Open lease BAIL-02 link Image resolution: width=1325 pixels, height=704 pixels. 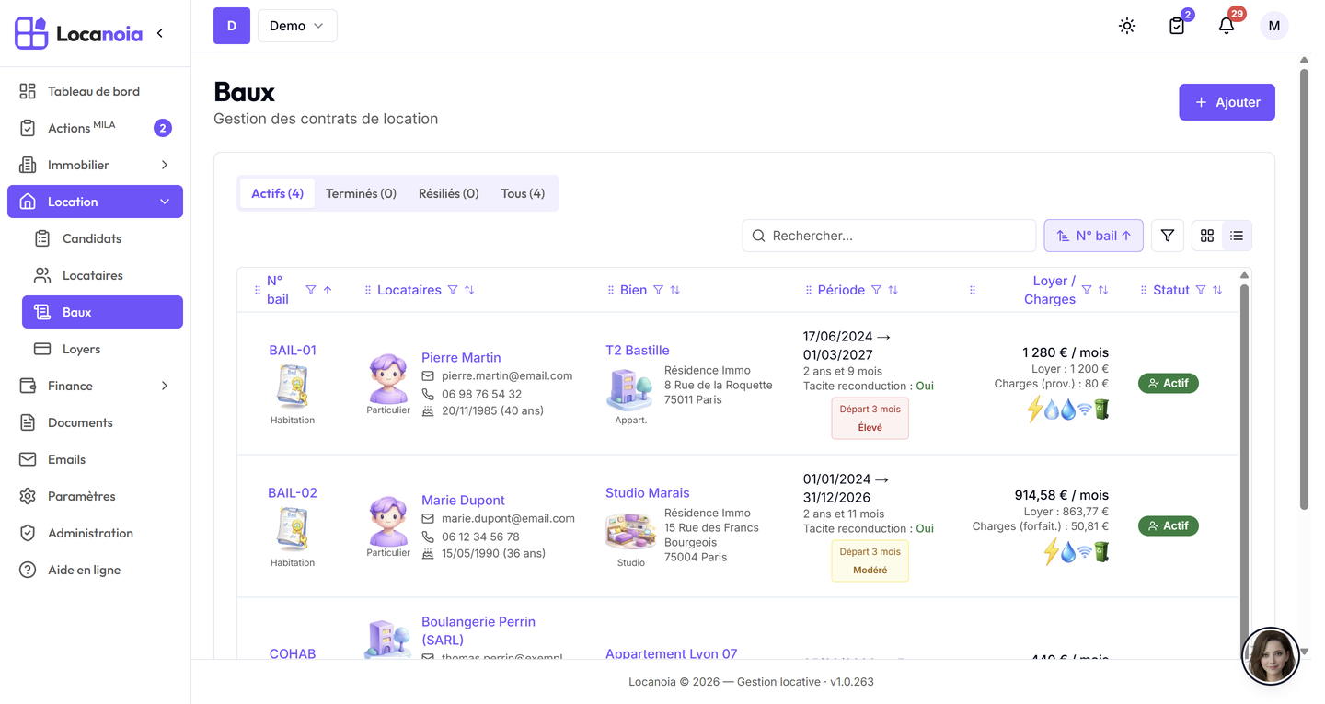coord(293,492)
